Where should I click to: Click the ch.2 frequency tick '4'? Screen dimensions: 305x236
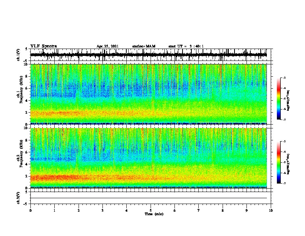point(27,164)
